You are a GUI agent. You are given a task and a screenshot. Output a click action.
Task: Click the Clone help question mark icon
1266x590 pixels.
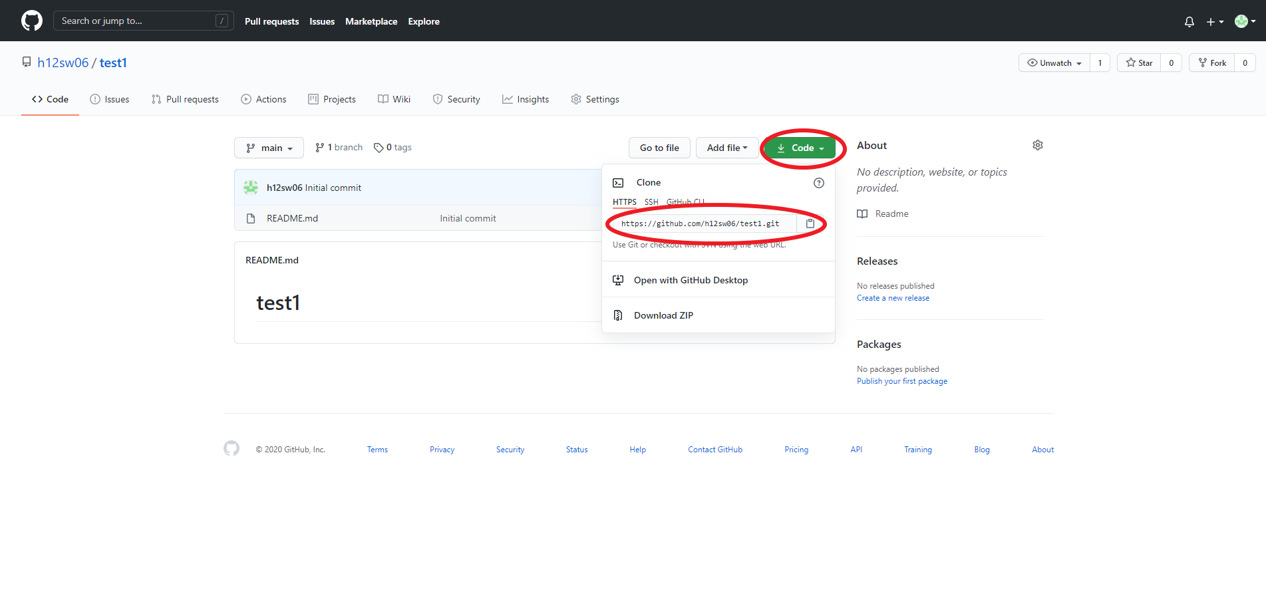[x=819, y=183]
